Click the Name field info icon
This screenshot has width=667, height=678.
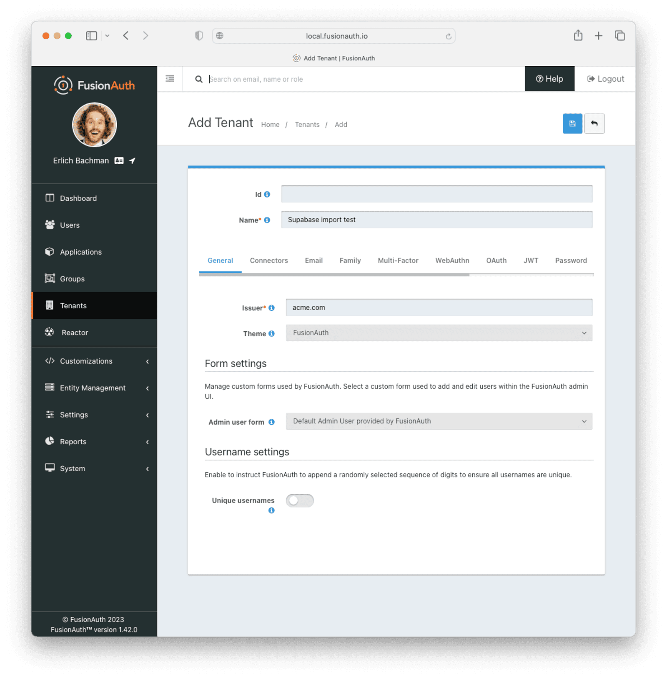pyautogui.click(x=267, y=220)
